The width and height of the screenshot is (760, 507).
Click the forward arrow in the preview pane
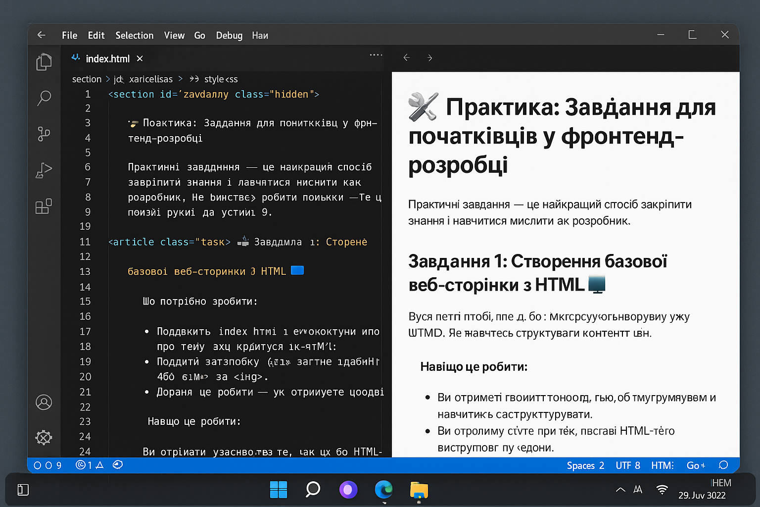point(429,58)
